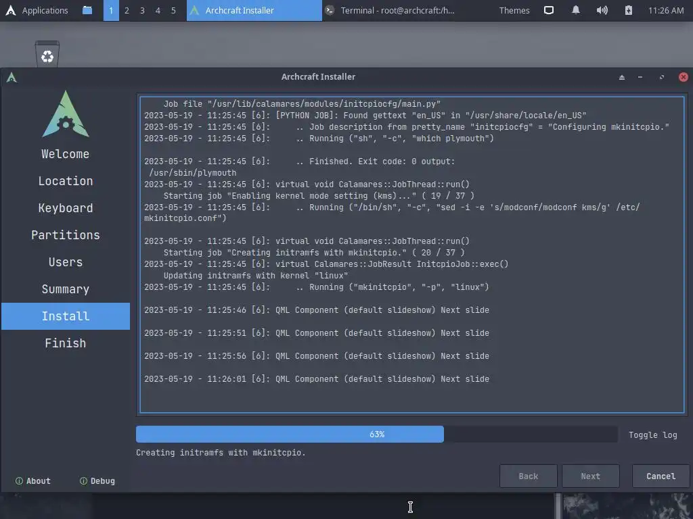693x519 pixels.
Task: Minimize the Archcraft Installer window
Action: click(x=640, y=77)
